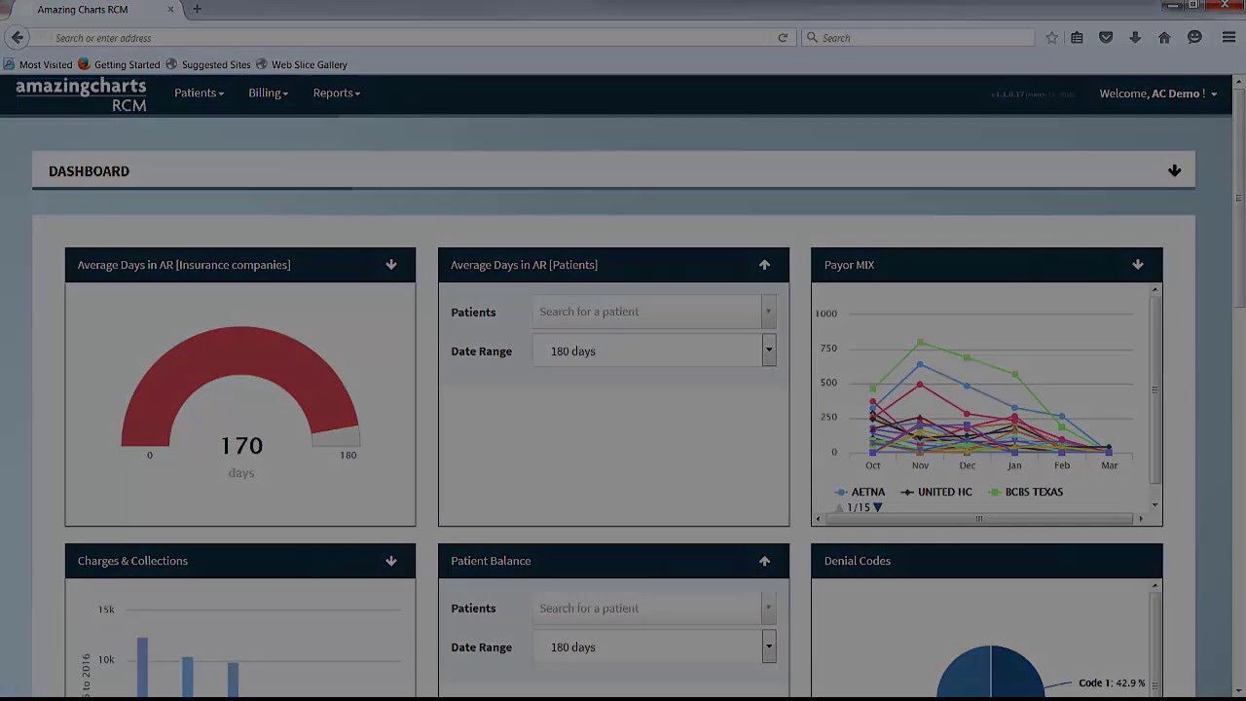
Task: Collapse the Average Days in AR Insurance panel
Action: 391,265
